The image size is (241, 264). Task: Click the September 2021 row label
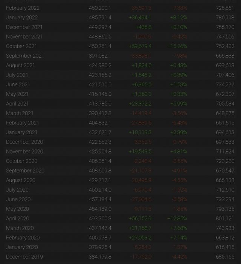click(25, 56)
